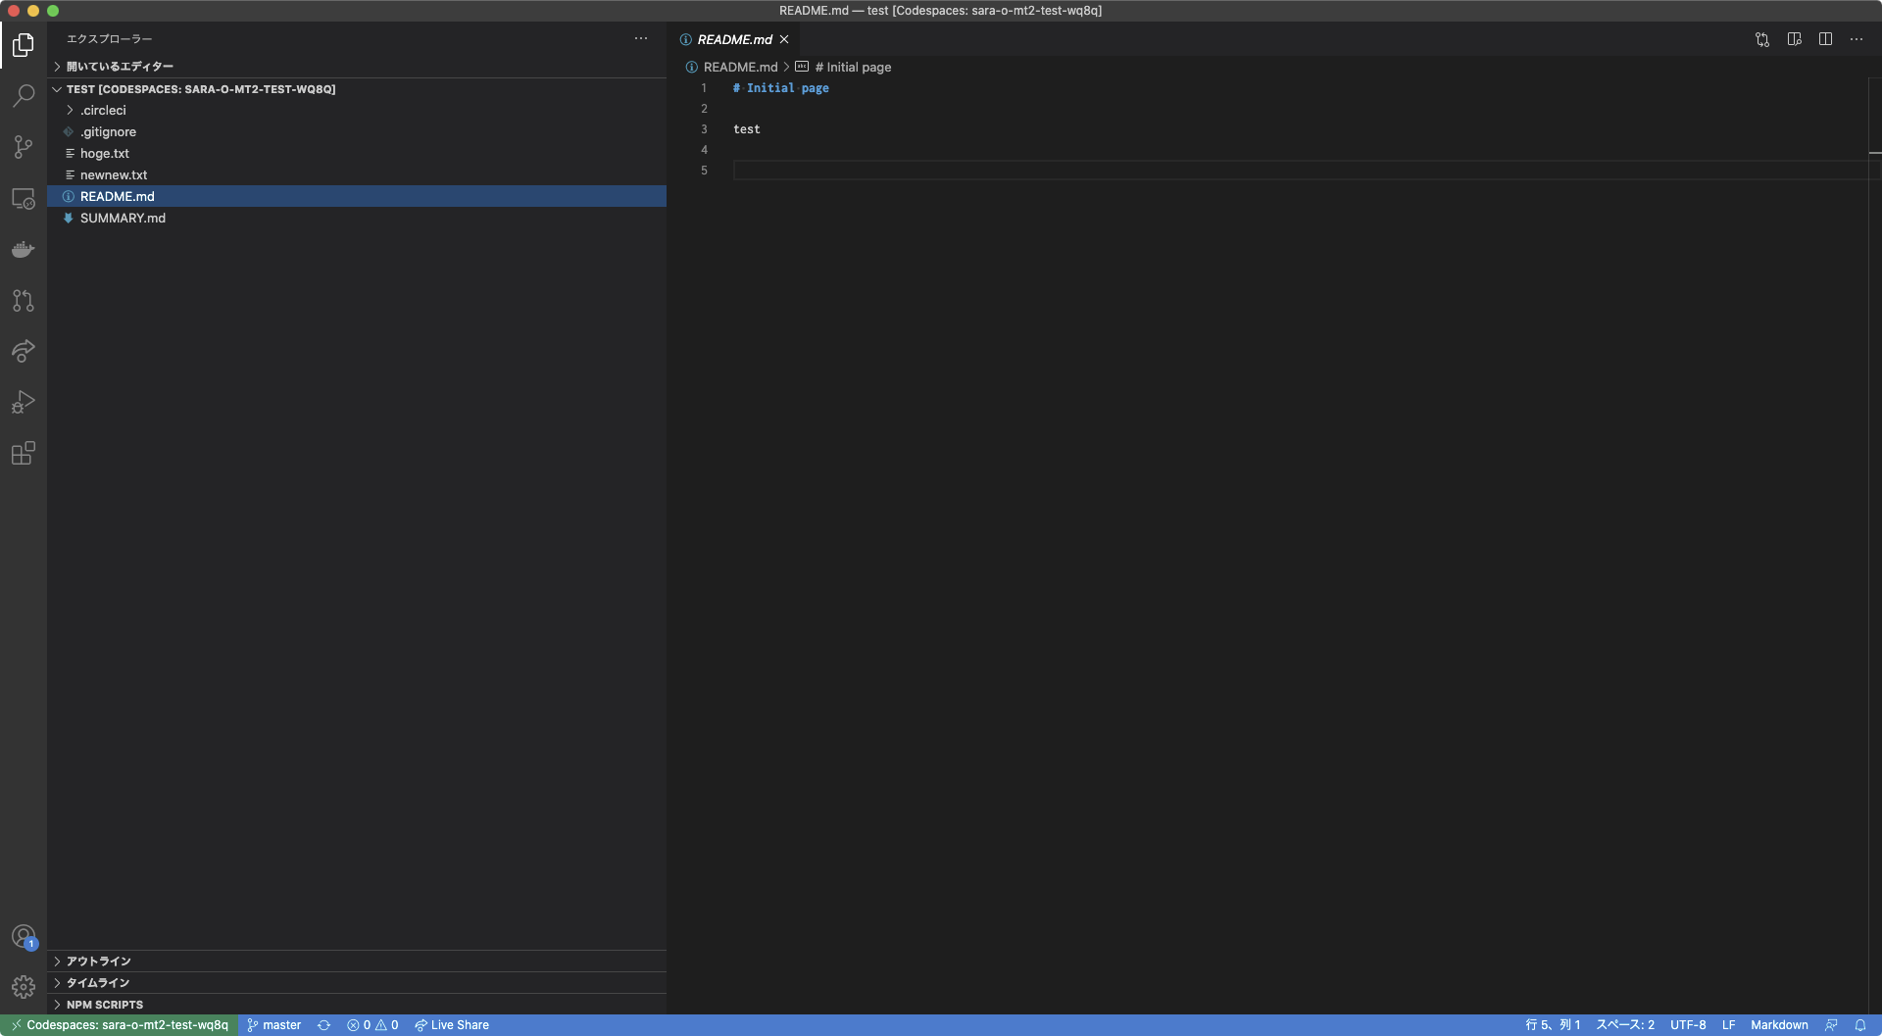Open the GitHub Pull Requests view
The height and width of the screenshot is (1036, 1882).
point(24,300)
